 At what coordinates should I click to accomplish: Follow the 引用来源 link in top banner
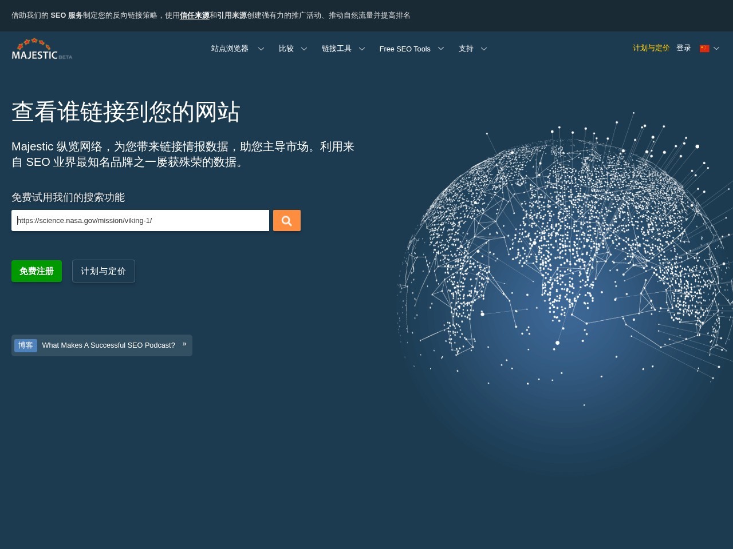[x=232, y=15]
